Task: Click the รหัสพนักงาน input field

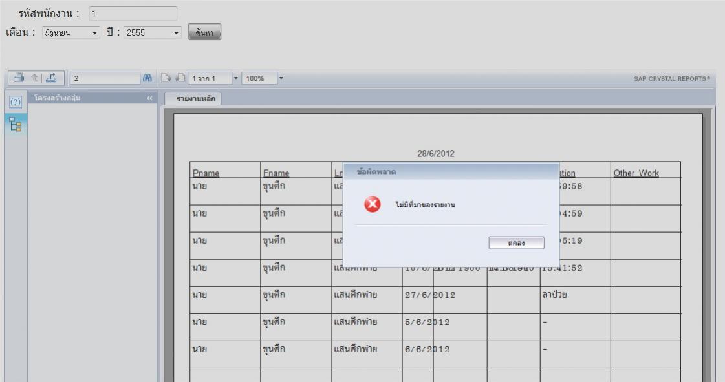Action: point(133,14)
